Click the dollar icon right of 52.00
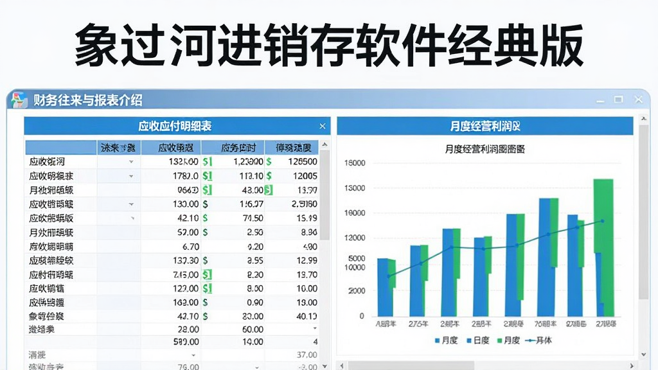The width and height of the screenshot is (658, 370). coord(205,233)
